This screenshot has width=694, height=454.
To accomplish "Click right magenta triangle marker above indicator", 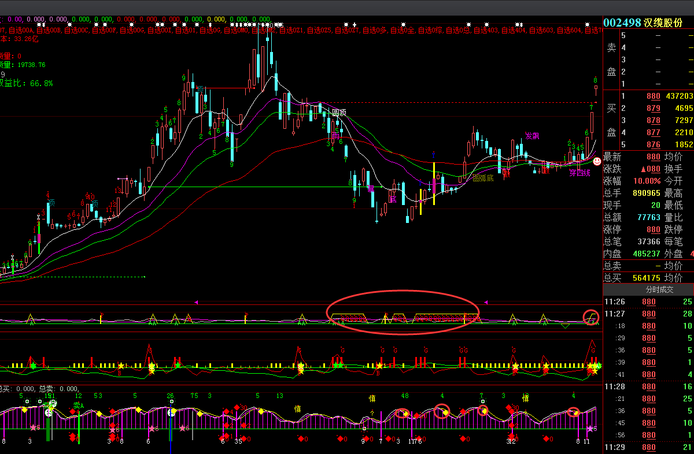I will 486,302.
